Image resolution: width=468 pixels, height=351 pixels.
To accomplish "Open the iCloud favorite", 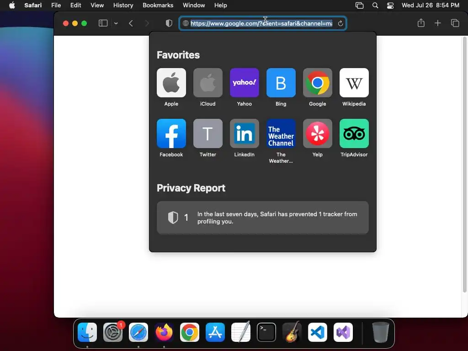I will (208, 83).
